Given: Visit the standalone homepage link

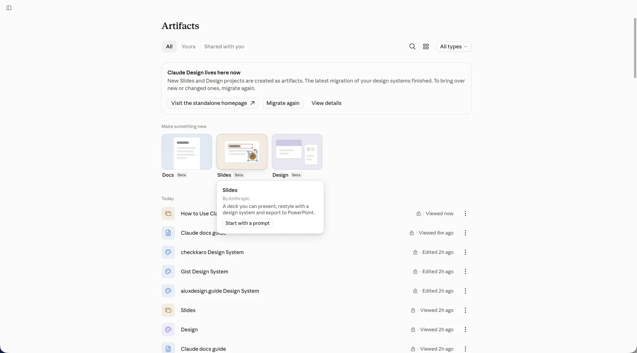Looking at the screenshot, I should pos(213,103).
